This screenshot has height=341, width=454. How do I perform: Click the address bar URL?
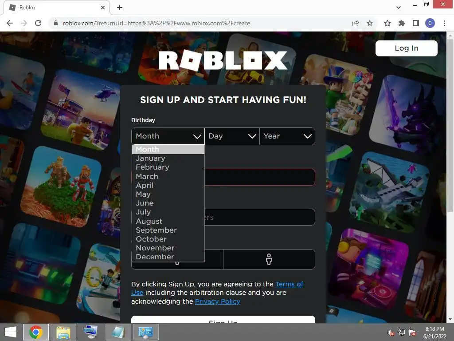click(157, 23)
